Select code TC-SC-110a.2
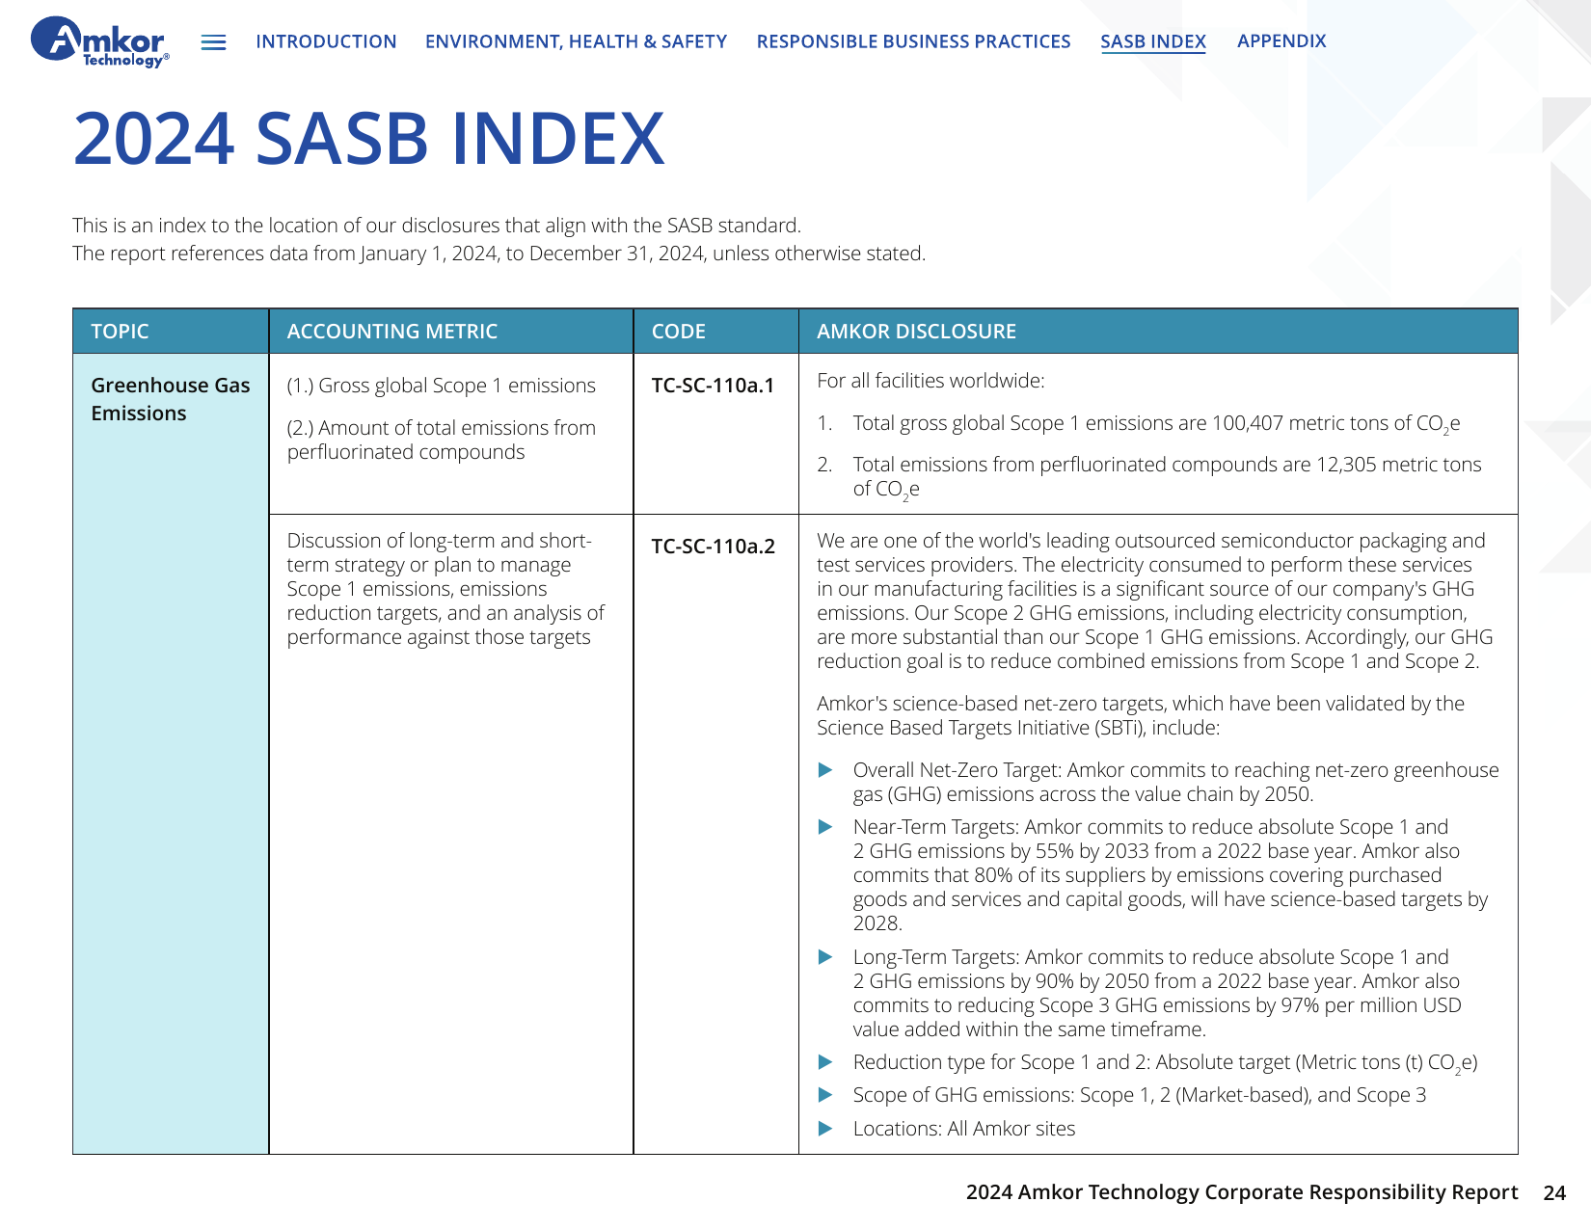Viewport: 1591px width, 1229px height. (x=713, y=547)
